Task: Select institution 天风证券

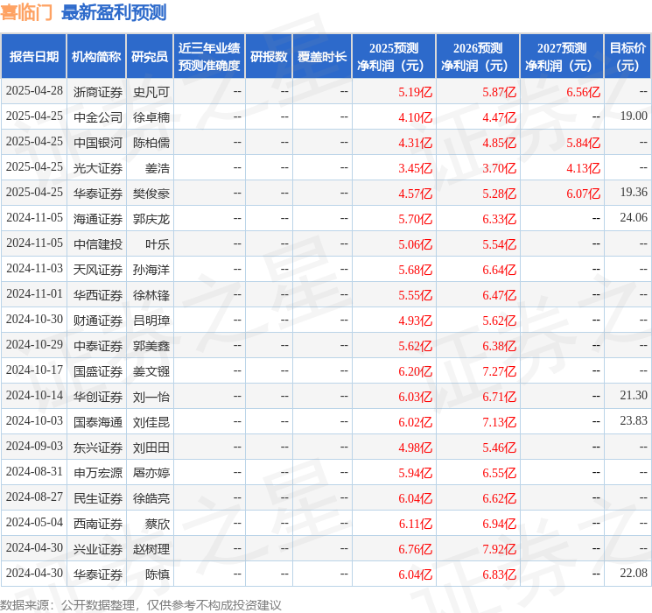Action: 98,270
